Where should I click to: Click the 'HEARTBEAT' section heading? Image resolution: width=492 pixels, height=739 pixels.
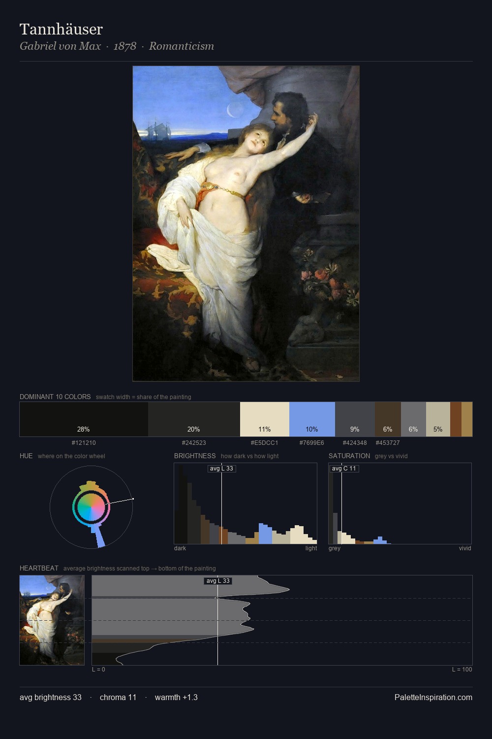(x=39, y=568)
